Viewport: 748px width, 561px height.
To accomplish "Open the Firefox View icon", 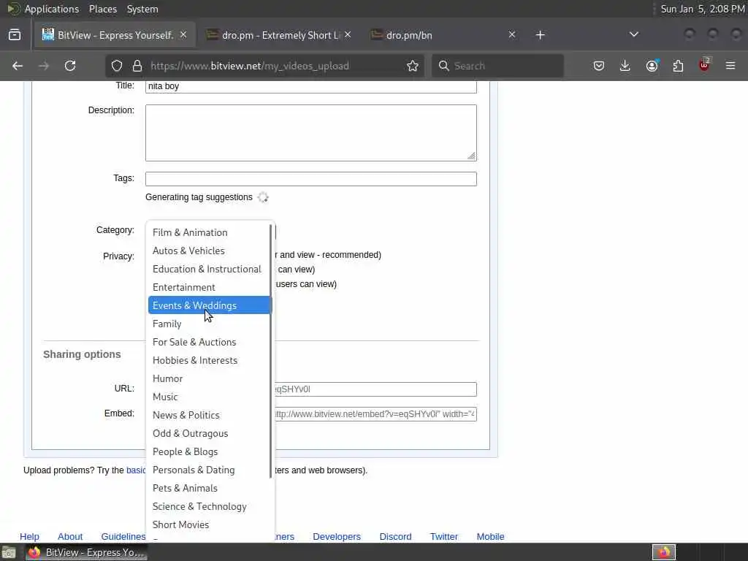I will click(x=15, y=35).
